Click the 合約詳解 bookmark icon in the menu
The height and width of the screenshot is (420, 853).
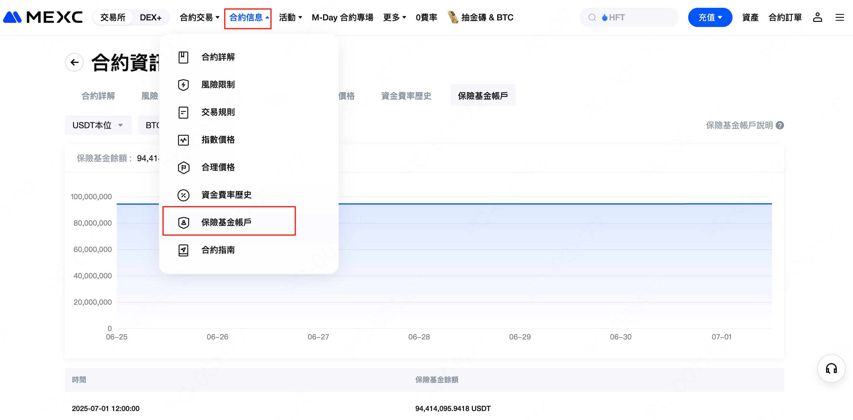coord(183,57)
